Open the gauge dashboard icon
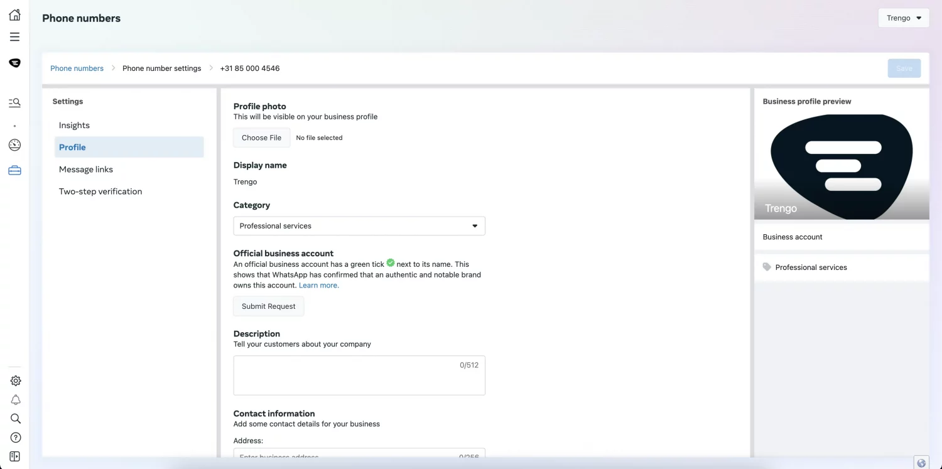This screenshot has height=469, width=942. [x=14, y=145]
